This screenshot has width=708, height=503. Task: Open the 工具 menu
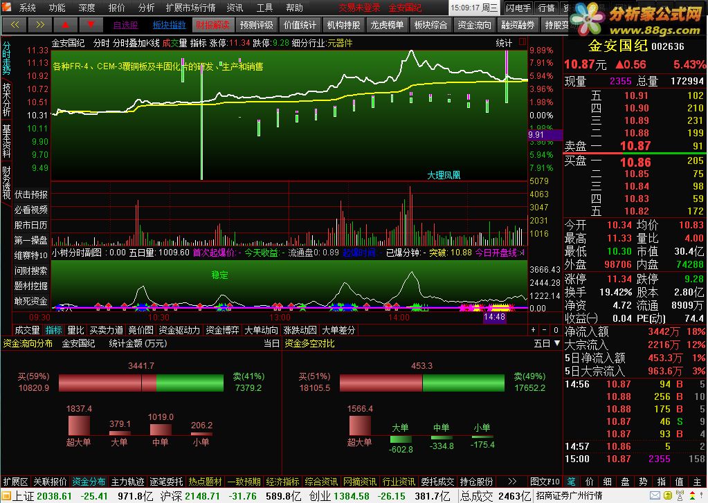(x=264, y=8)
